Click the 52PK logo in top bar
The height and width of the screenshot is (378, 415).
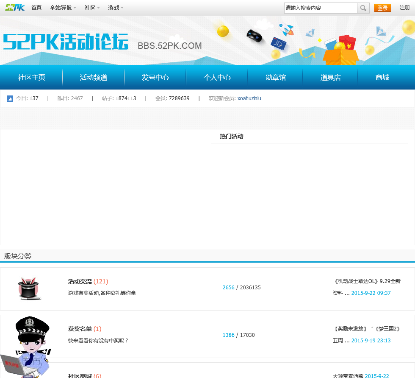15,8
